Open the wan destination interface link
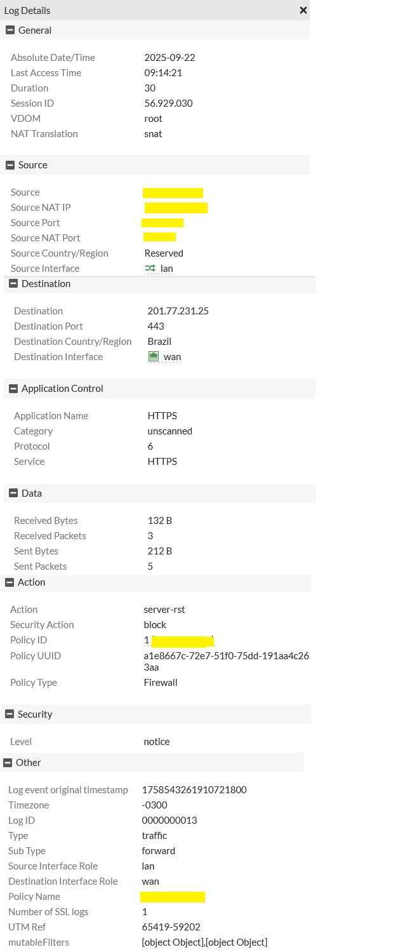 (172, 357)
